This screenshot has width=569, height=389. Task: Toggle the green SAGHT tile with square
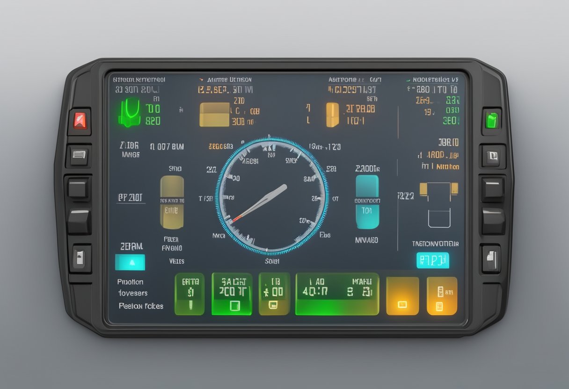click(232, 294)
